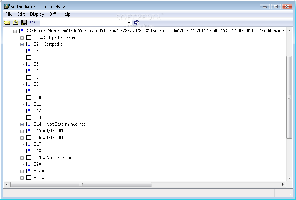The height and width of the screenshot is (200, 296).
Task: Click the E element icon beside D9
Action: click(29, 91)
